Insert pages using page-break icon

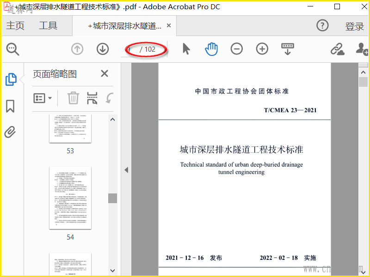92,98
